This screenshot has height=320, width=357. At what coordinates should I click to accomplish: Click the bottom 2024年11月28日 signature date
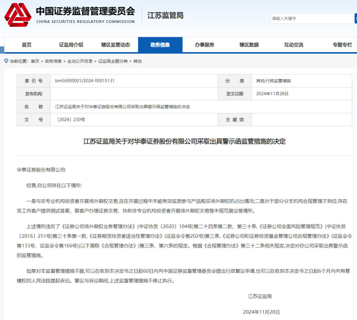261,312
